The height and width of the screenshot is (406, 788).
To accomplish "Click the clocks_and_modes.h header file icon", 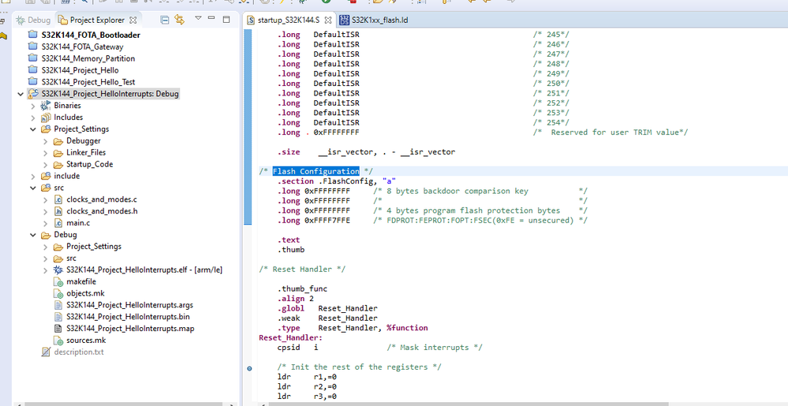I will pos(58,211).
